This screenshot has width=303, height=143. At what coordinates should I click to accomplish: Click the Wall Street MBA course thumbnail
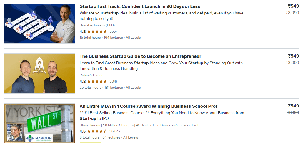[39, 123]
